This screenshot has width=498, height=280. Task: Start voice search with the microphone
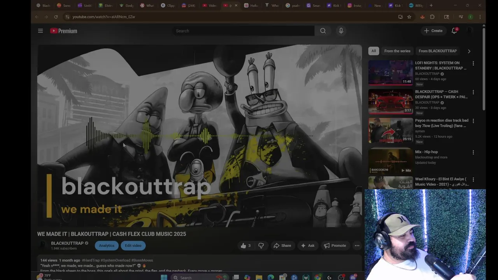tap(341, 31)
